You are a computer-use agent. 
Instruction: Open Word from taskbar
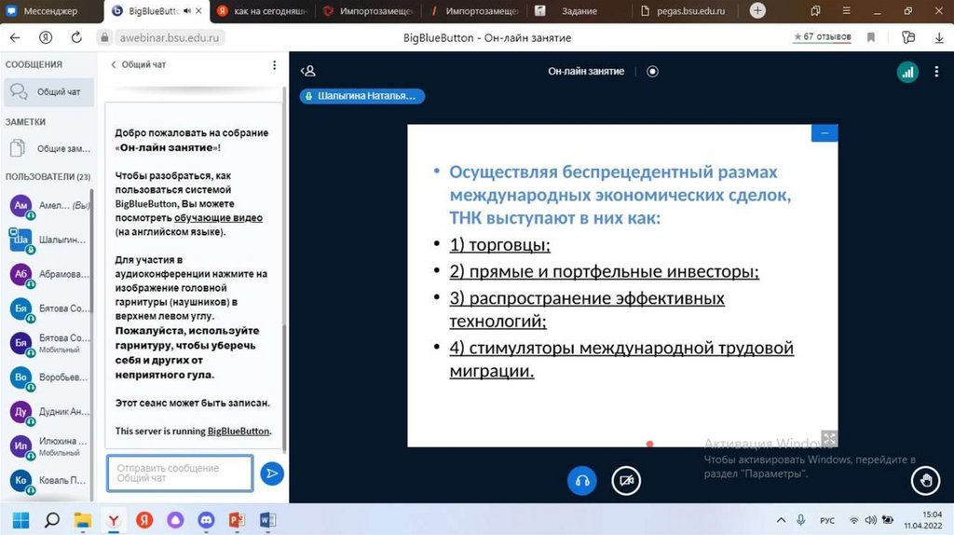pos(267,520)
